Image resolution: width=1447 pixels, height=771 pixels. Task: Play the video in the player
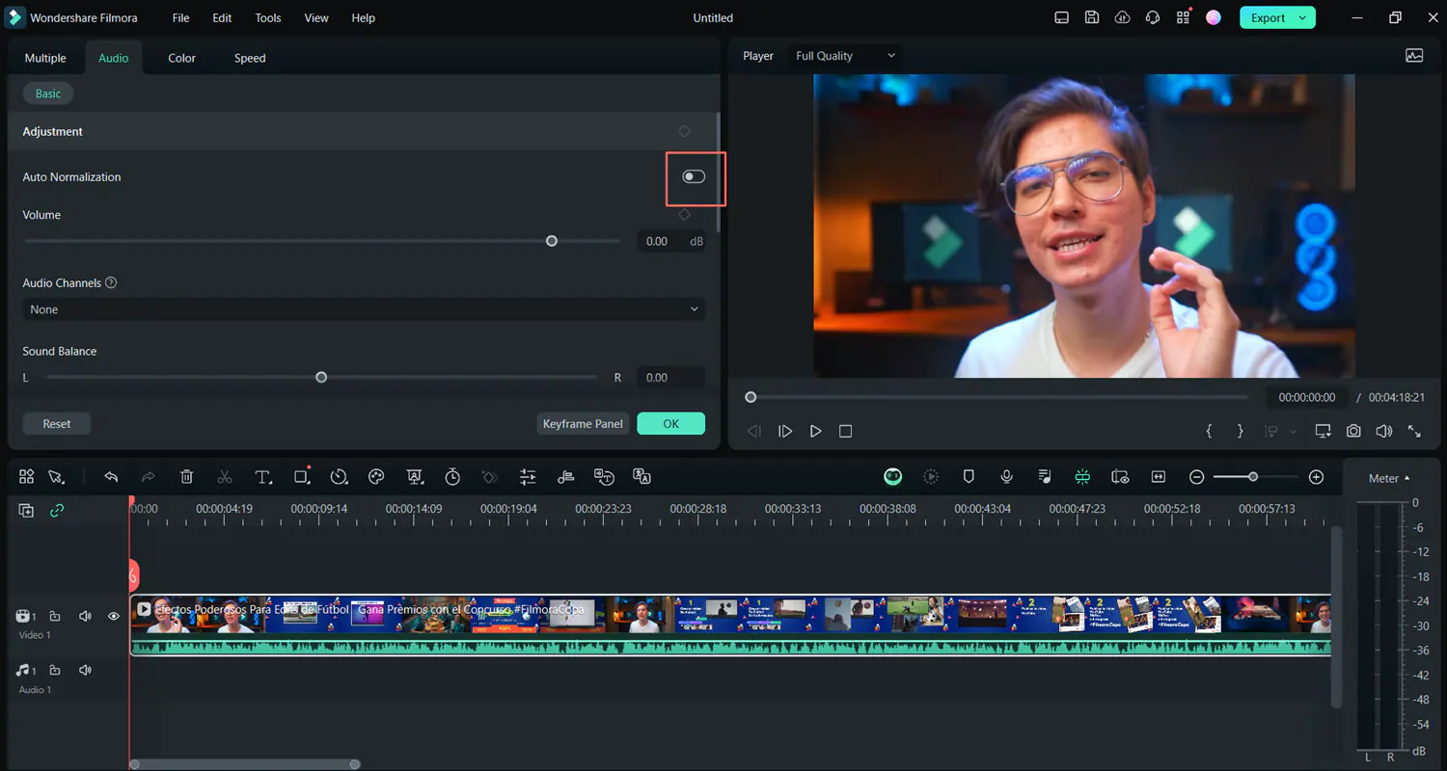pos(815,431)
